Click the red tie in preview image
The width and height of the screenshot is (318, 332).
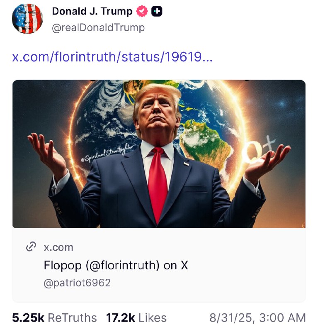click(x=158, y=184)
